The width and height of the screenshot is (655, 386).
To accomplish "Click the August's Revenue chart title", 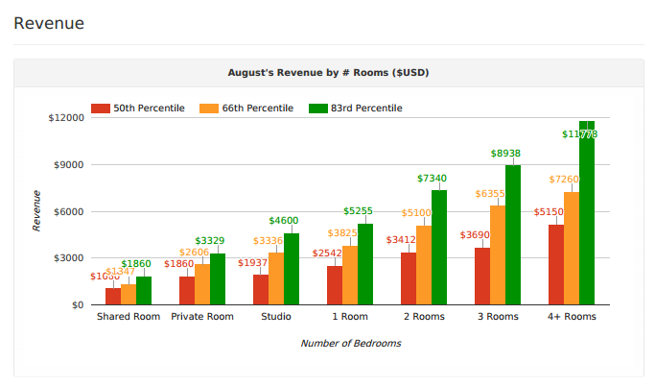I will click(328, 72).
